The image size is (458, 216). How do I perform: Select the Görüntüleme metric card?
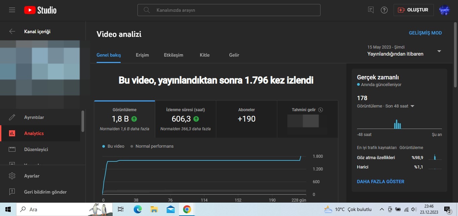click(124, 119)
